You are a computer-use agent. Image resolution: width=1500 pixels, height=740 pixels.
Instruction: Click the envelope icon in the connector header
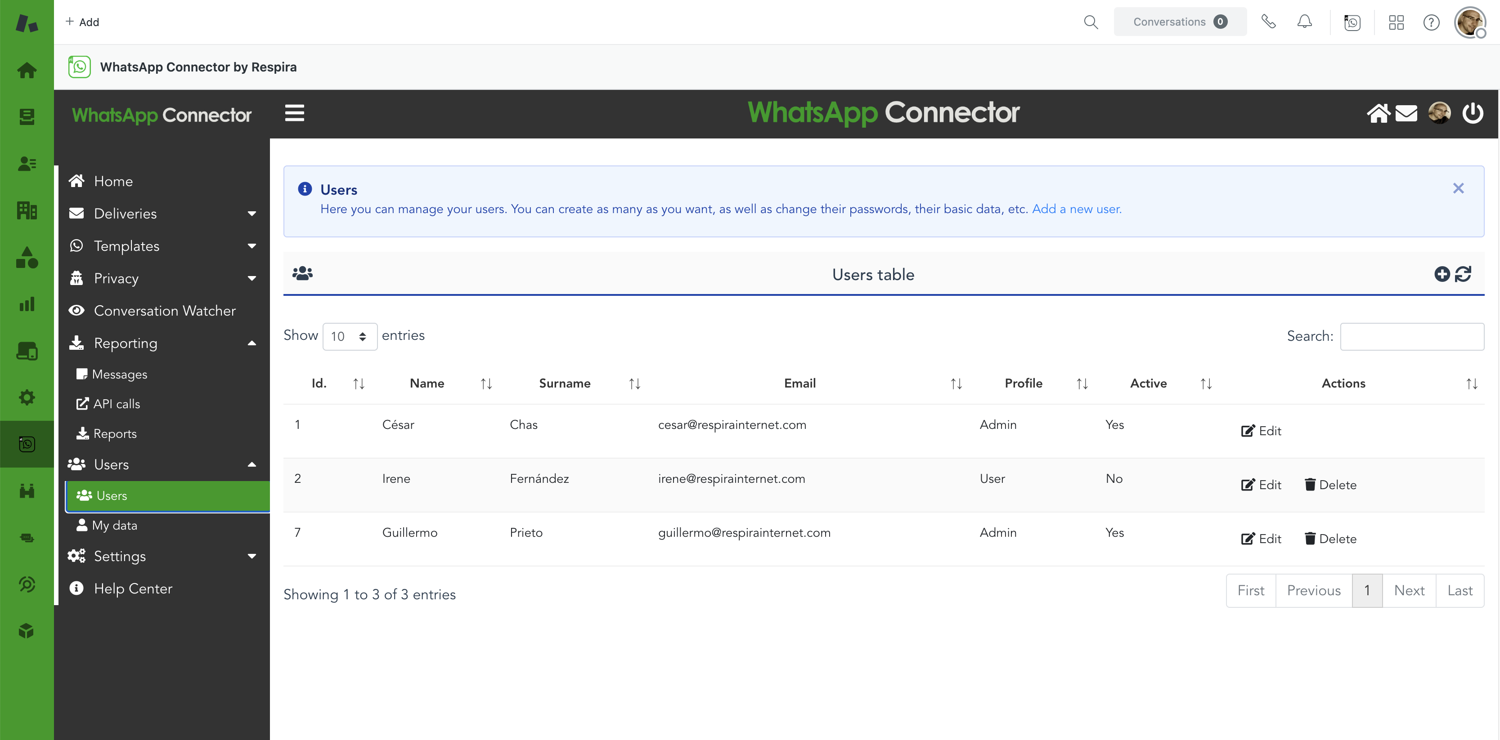[1406, 113]
